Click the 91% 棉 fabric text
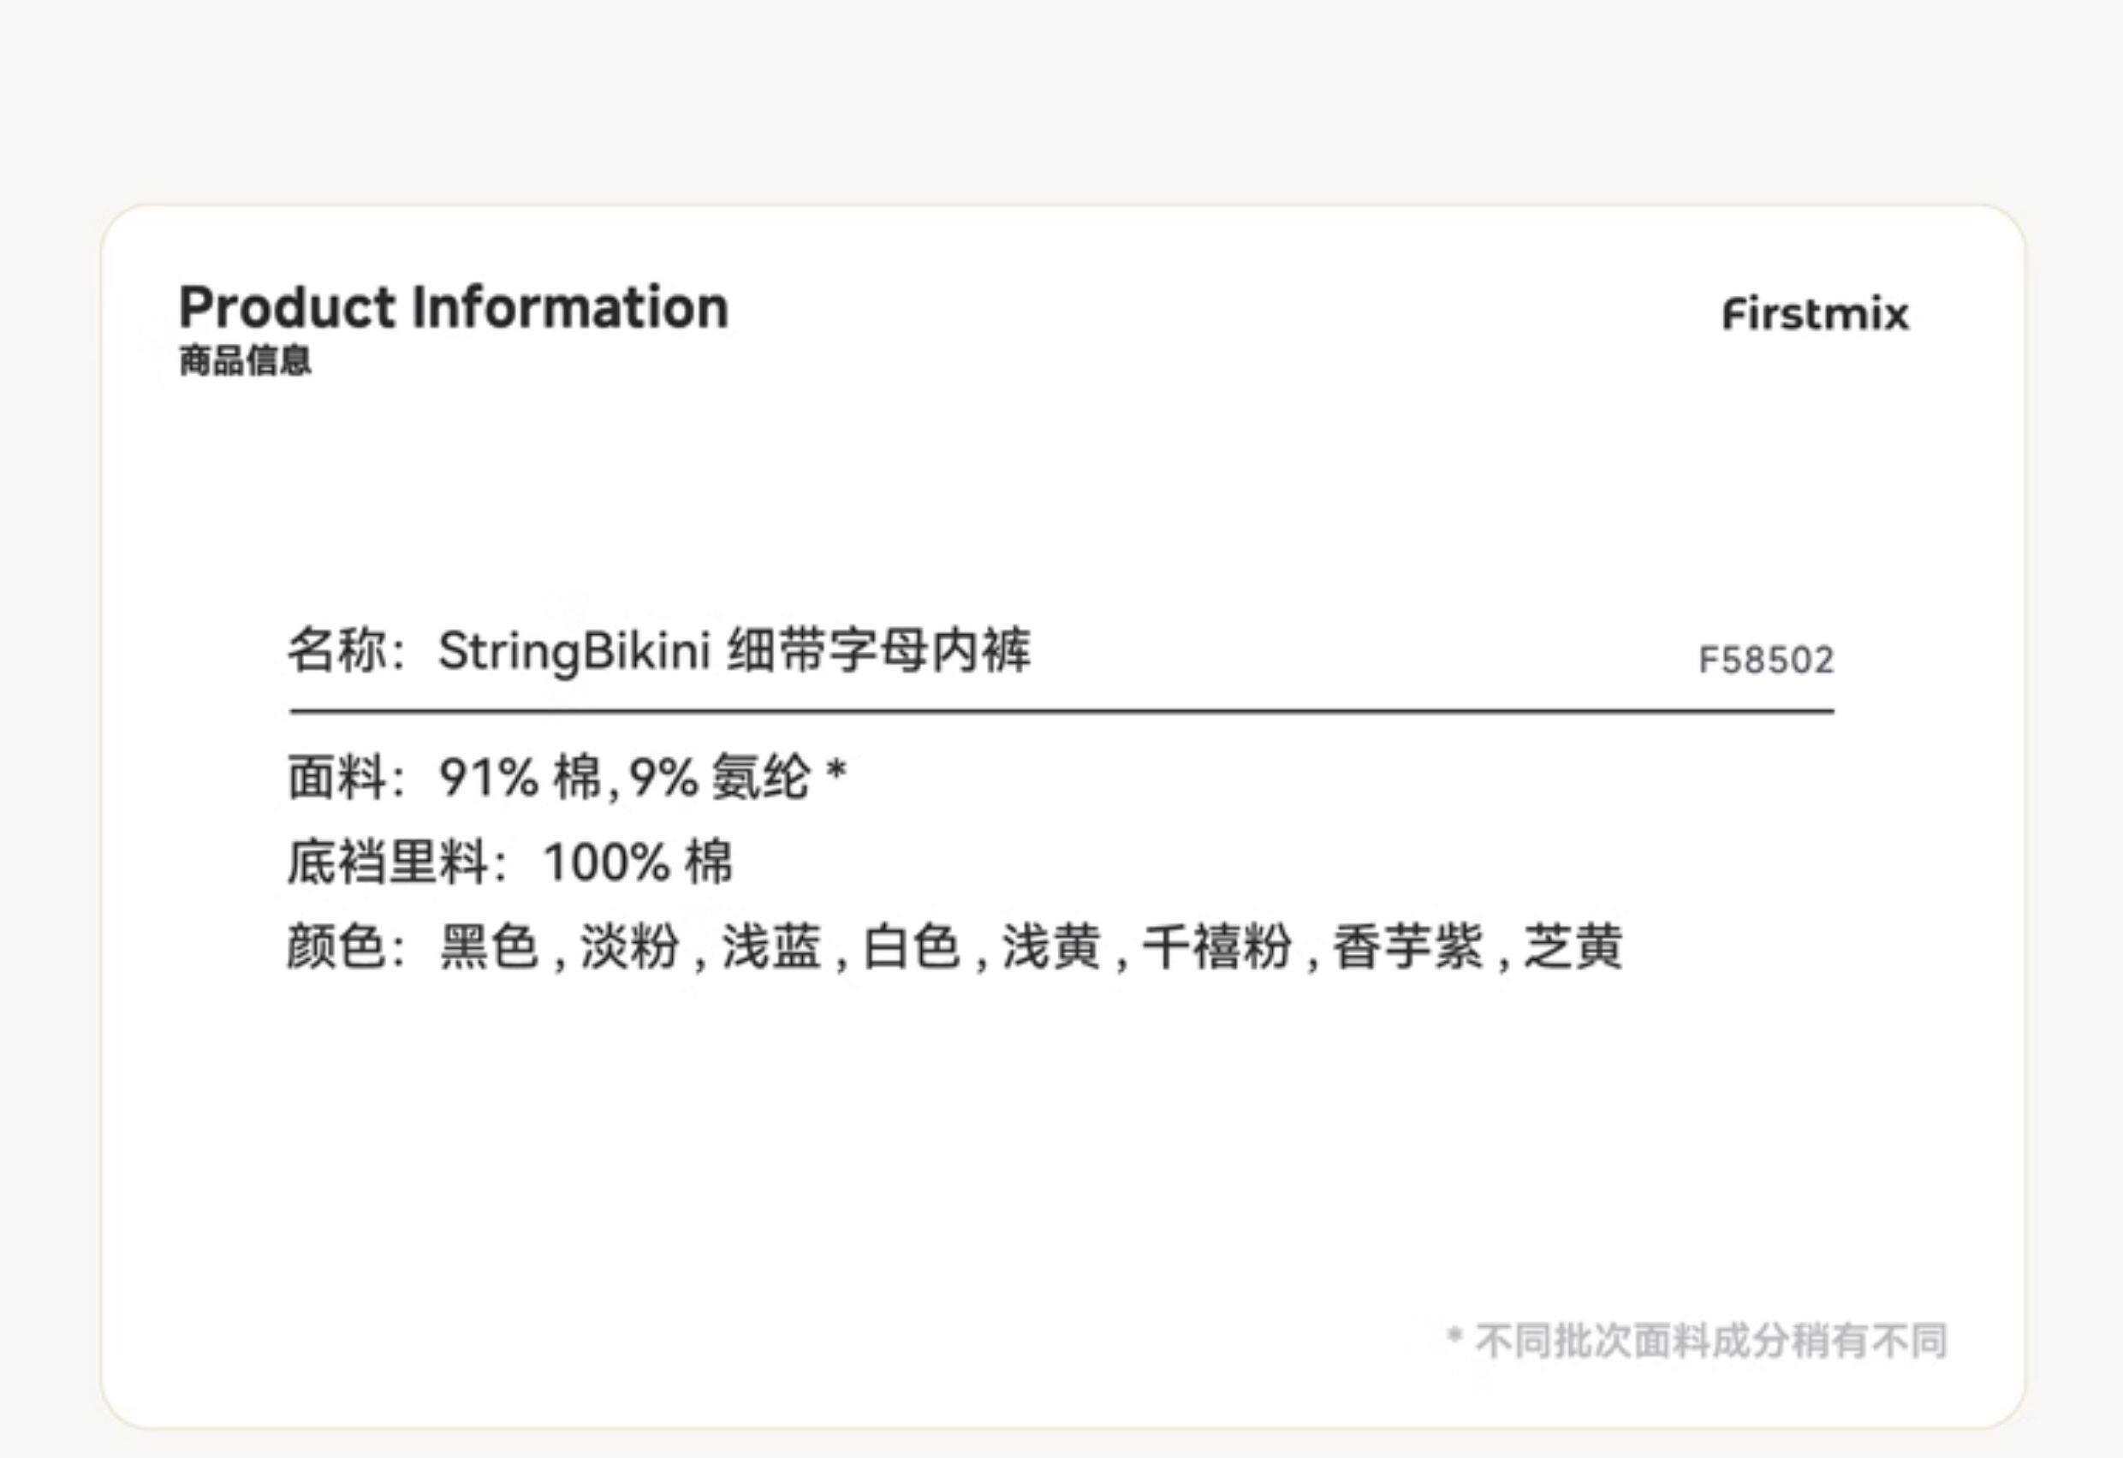Viewport: 2123px width, 1458px height. click(519, 778)
